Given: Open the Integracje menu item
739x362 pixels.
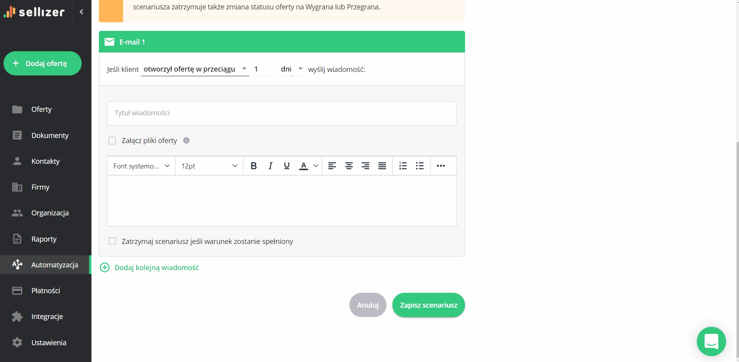Looking at the screenshot, I should tap(47, 317).
